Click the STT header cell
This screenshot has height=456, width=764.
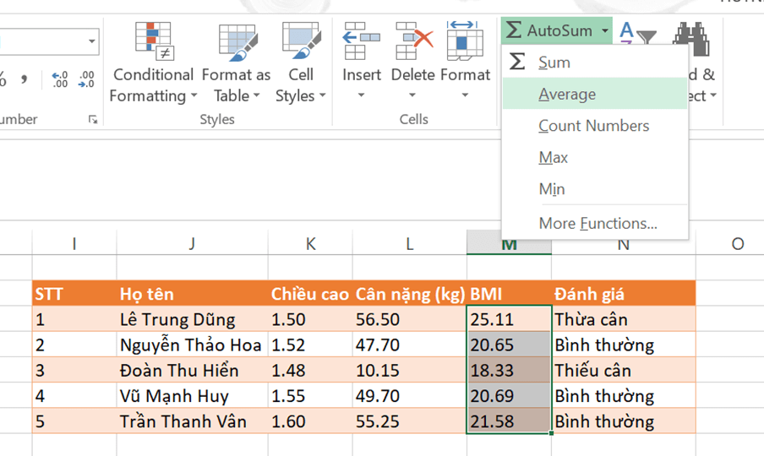[x=74, y=294]
